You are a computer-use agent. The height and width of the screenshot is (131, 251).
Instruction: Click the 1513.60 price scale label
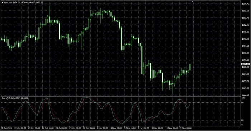tap(245, 11)
